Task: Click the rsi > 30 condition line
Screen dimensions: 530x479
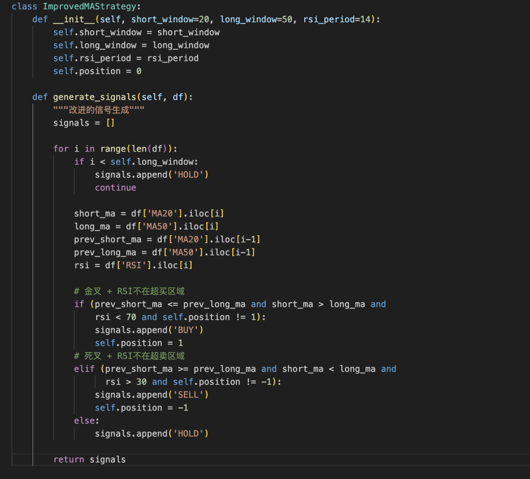Action: [193, 382]
